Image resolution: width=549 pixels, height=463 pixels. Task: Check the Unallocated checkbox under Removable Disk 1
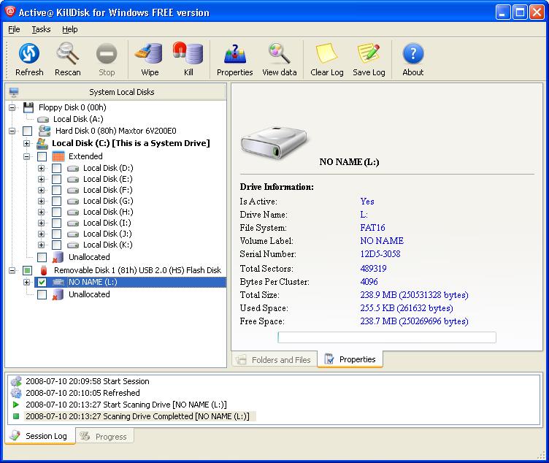click(x=42, y=294)
